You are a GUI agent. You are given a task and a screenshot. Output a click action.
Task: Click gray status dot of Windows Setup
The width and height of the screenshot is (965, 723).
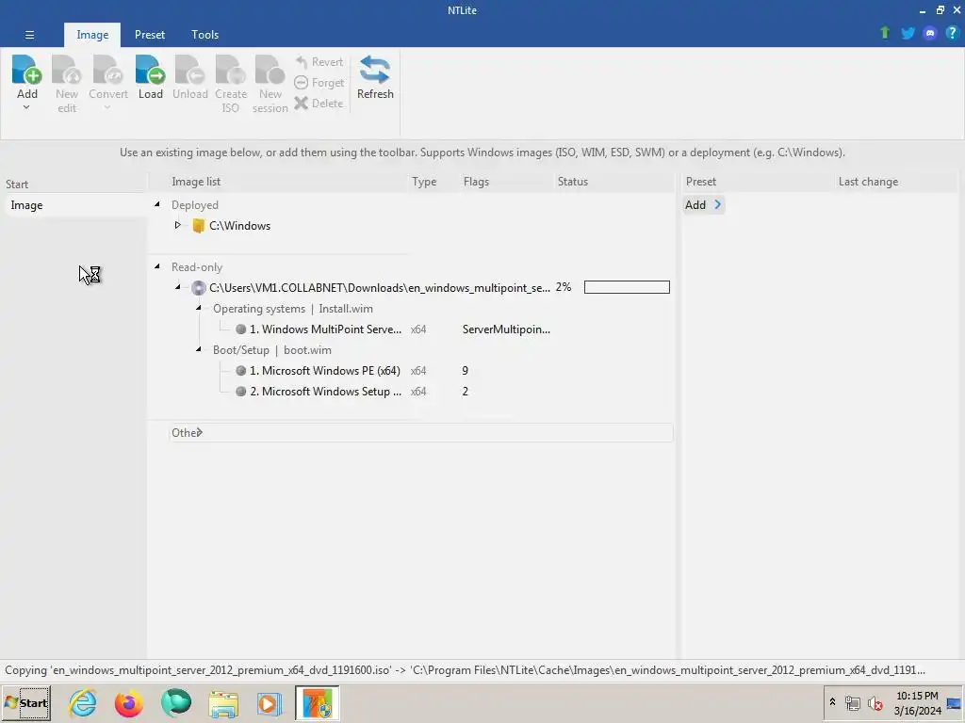click(x=240, y=392)
